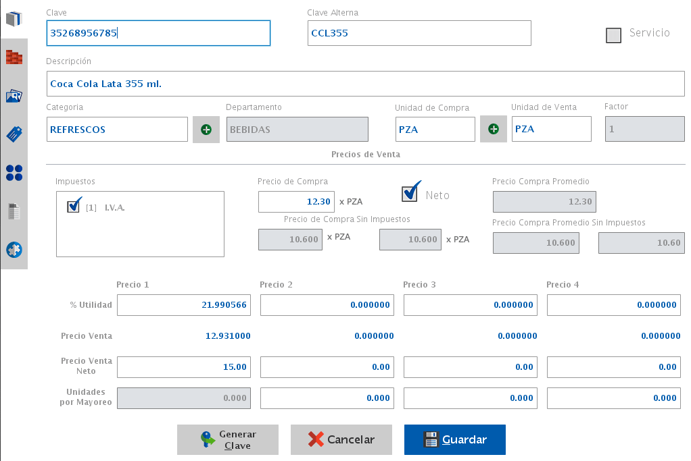This screenshot has height=461, width=691.
Task: Open the gray document sidebar icon
Action: coord(14,211)
